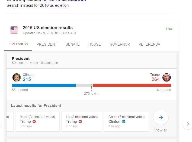Open the Conn. 7 electoral votes card

coord(126,121)
